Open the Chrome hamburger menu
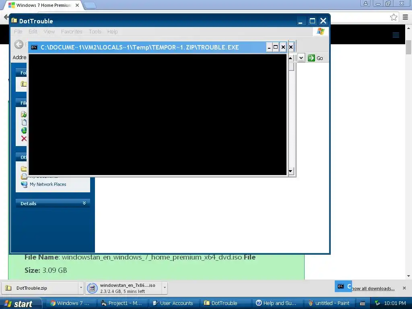The height and width of the screenshot is (309, 412). click(x=406, y=17)
